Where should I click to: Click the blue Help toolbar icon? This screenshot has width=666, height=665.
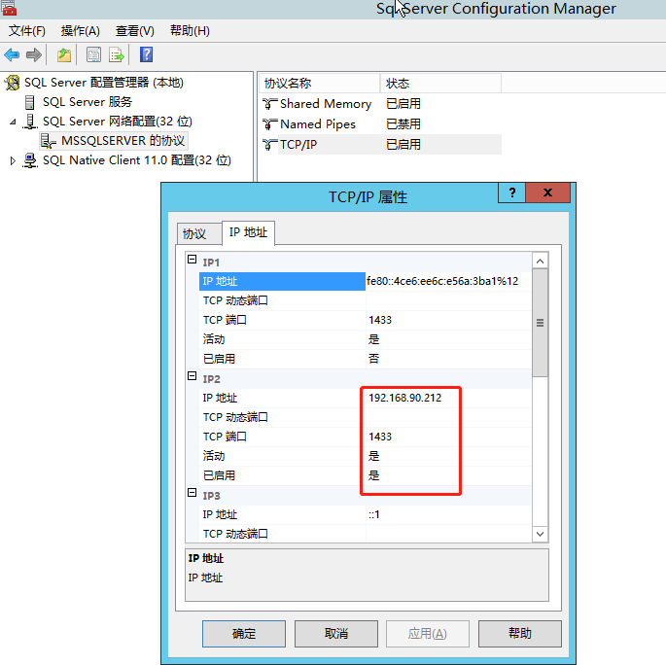146,54
